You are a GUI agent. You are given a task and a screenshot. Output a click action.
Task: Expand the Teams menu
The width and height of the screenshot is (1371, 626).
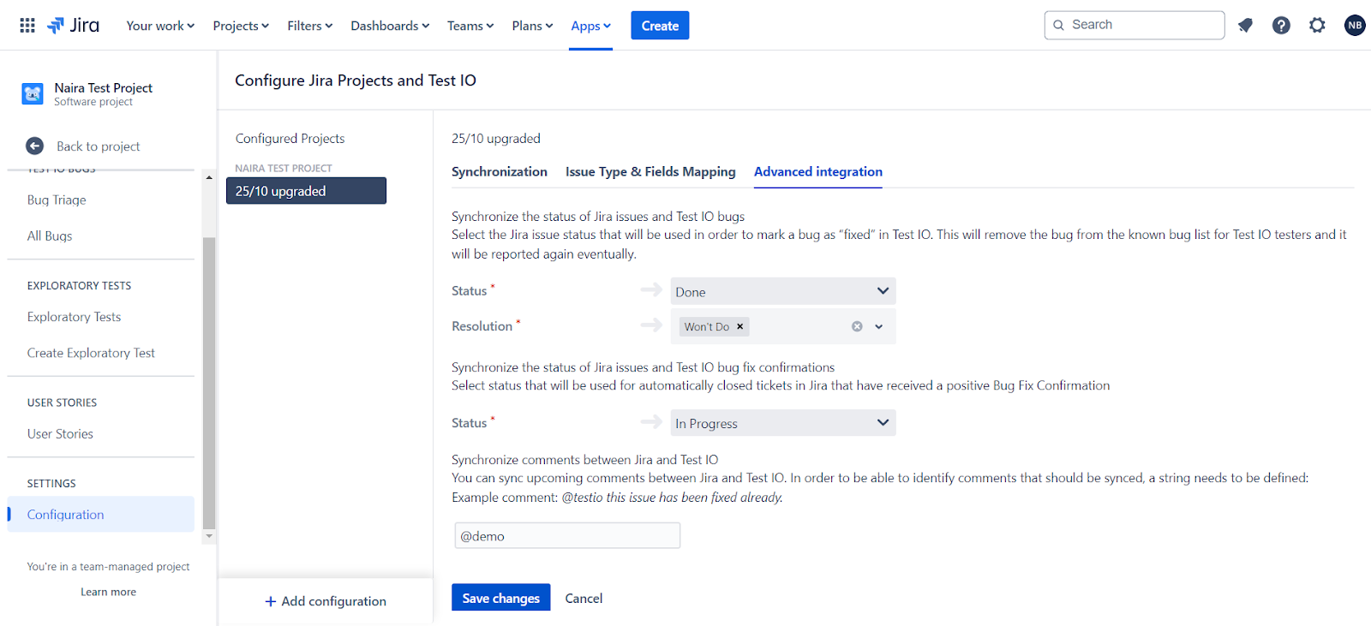coord(470,26)
